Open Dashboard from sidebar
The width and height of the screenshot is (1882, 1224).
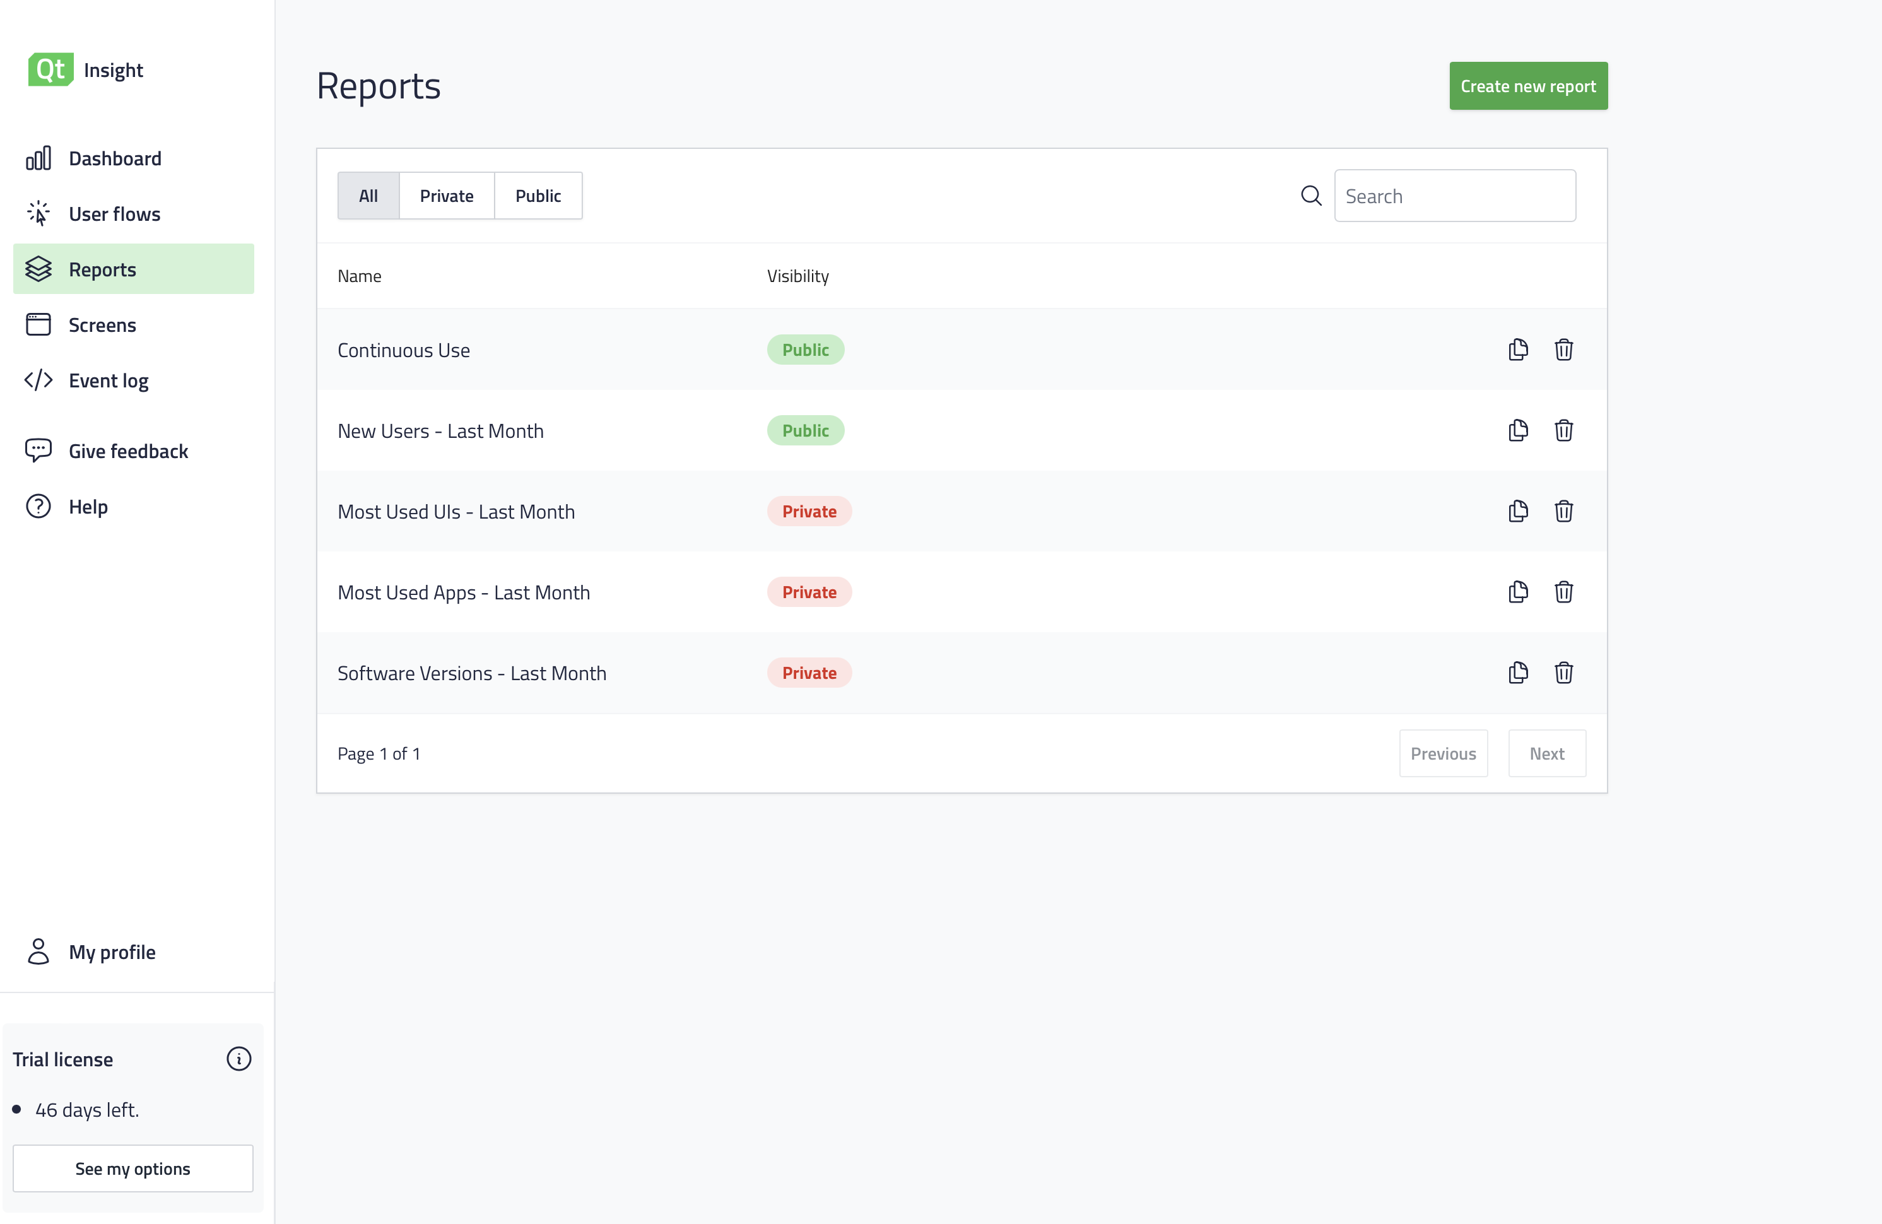click(115, 158)
